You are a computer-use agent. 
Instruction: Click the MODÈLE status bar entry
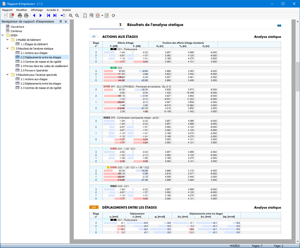click(234, 246)
